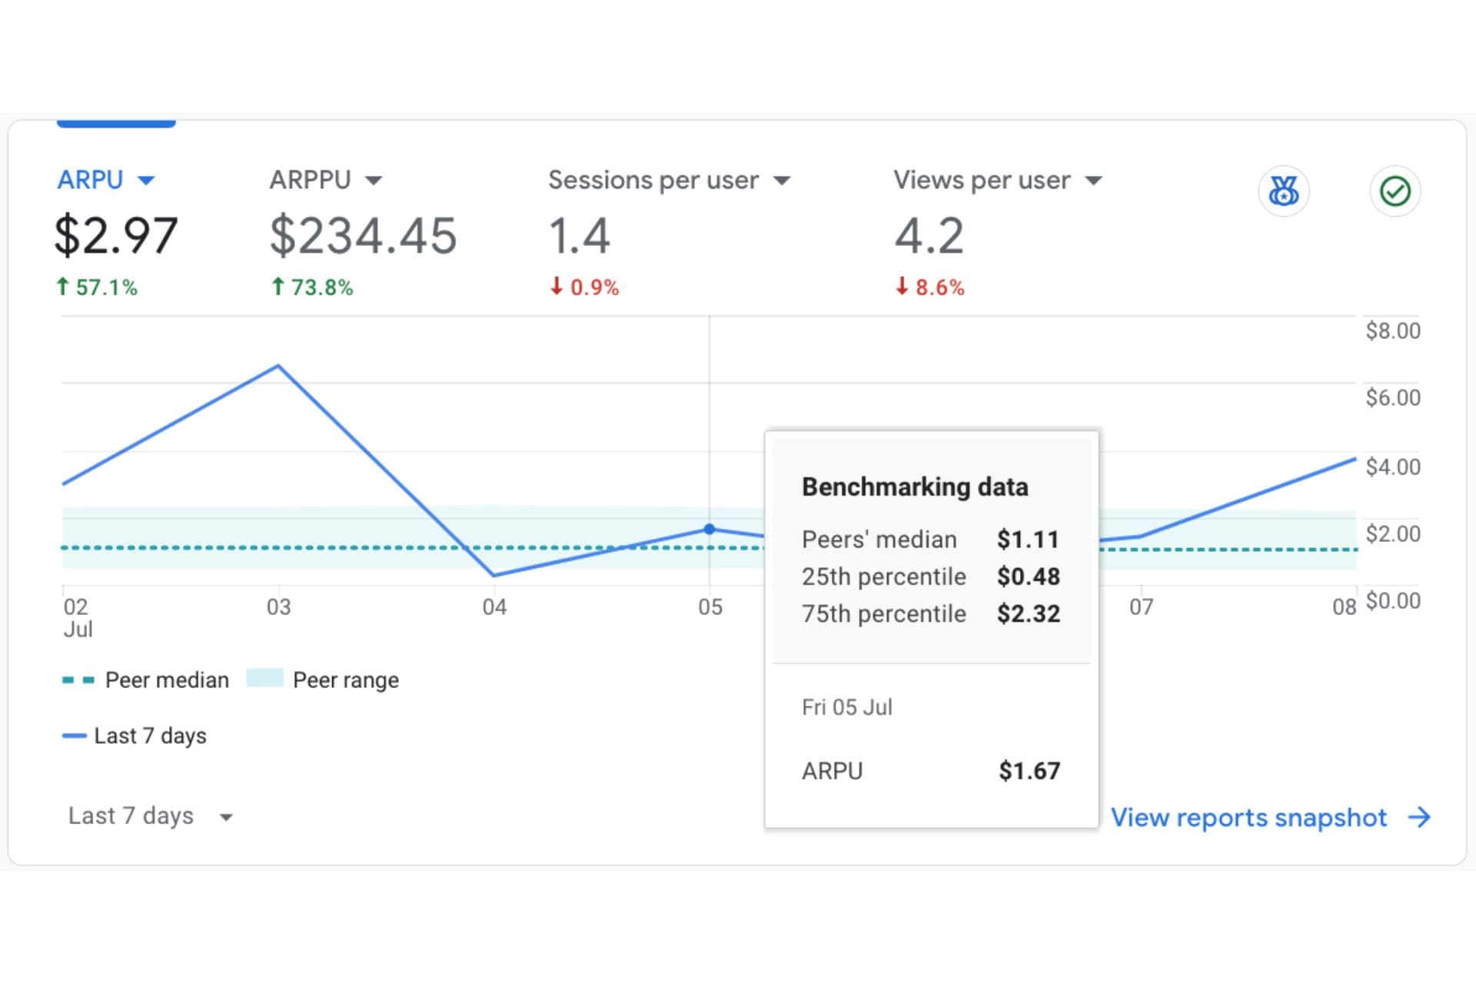Click the Last 7 days line legend
The height and width of the screenshot is (984, 1476).
click(150, 736)
